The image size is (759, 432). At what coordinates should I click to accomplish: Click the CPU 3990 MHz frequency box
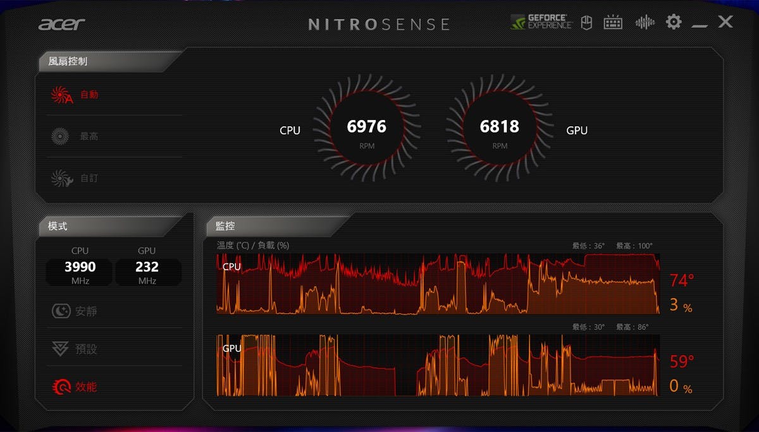(80, 272)
